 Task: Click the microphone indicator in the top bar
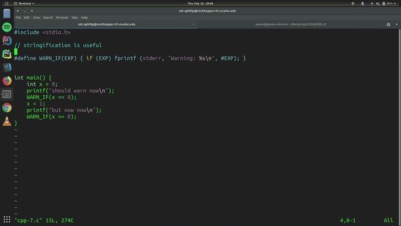(x=362, y=4)
